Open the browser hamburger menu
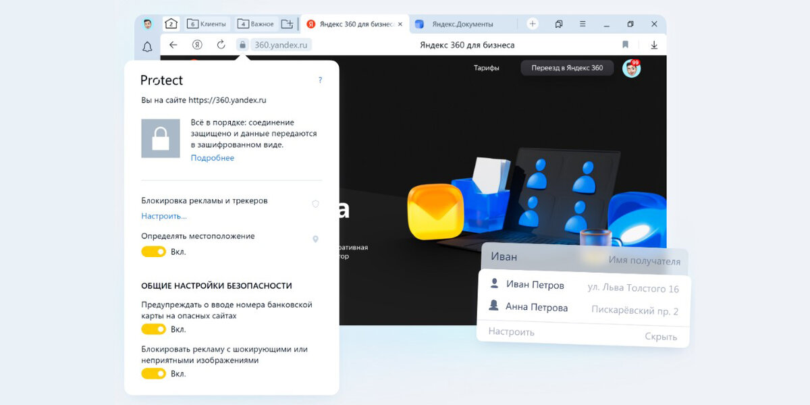Screen dimensions: 810x405 pyautogui.click(x=583, y=24)
